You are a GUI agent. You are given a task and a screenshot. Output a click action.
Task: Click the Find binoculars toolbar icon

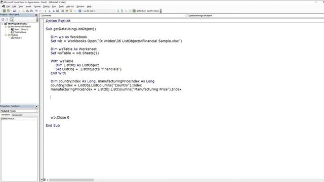tap(31, 11)
